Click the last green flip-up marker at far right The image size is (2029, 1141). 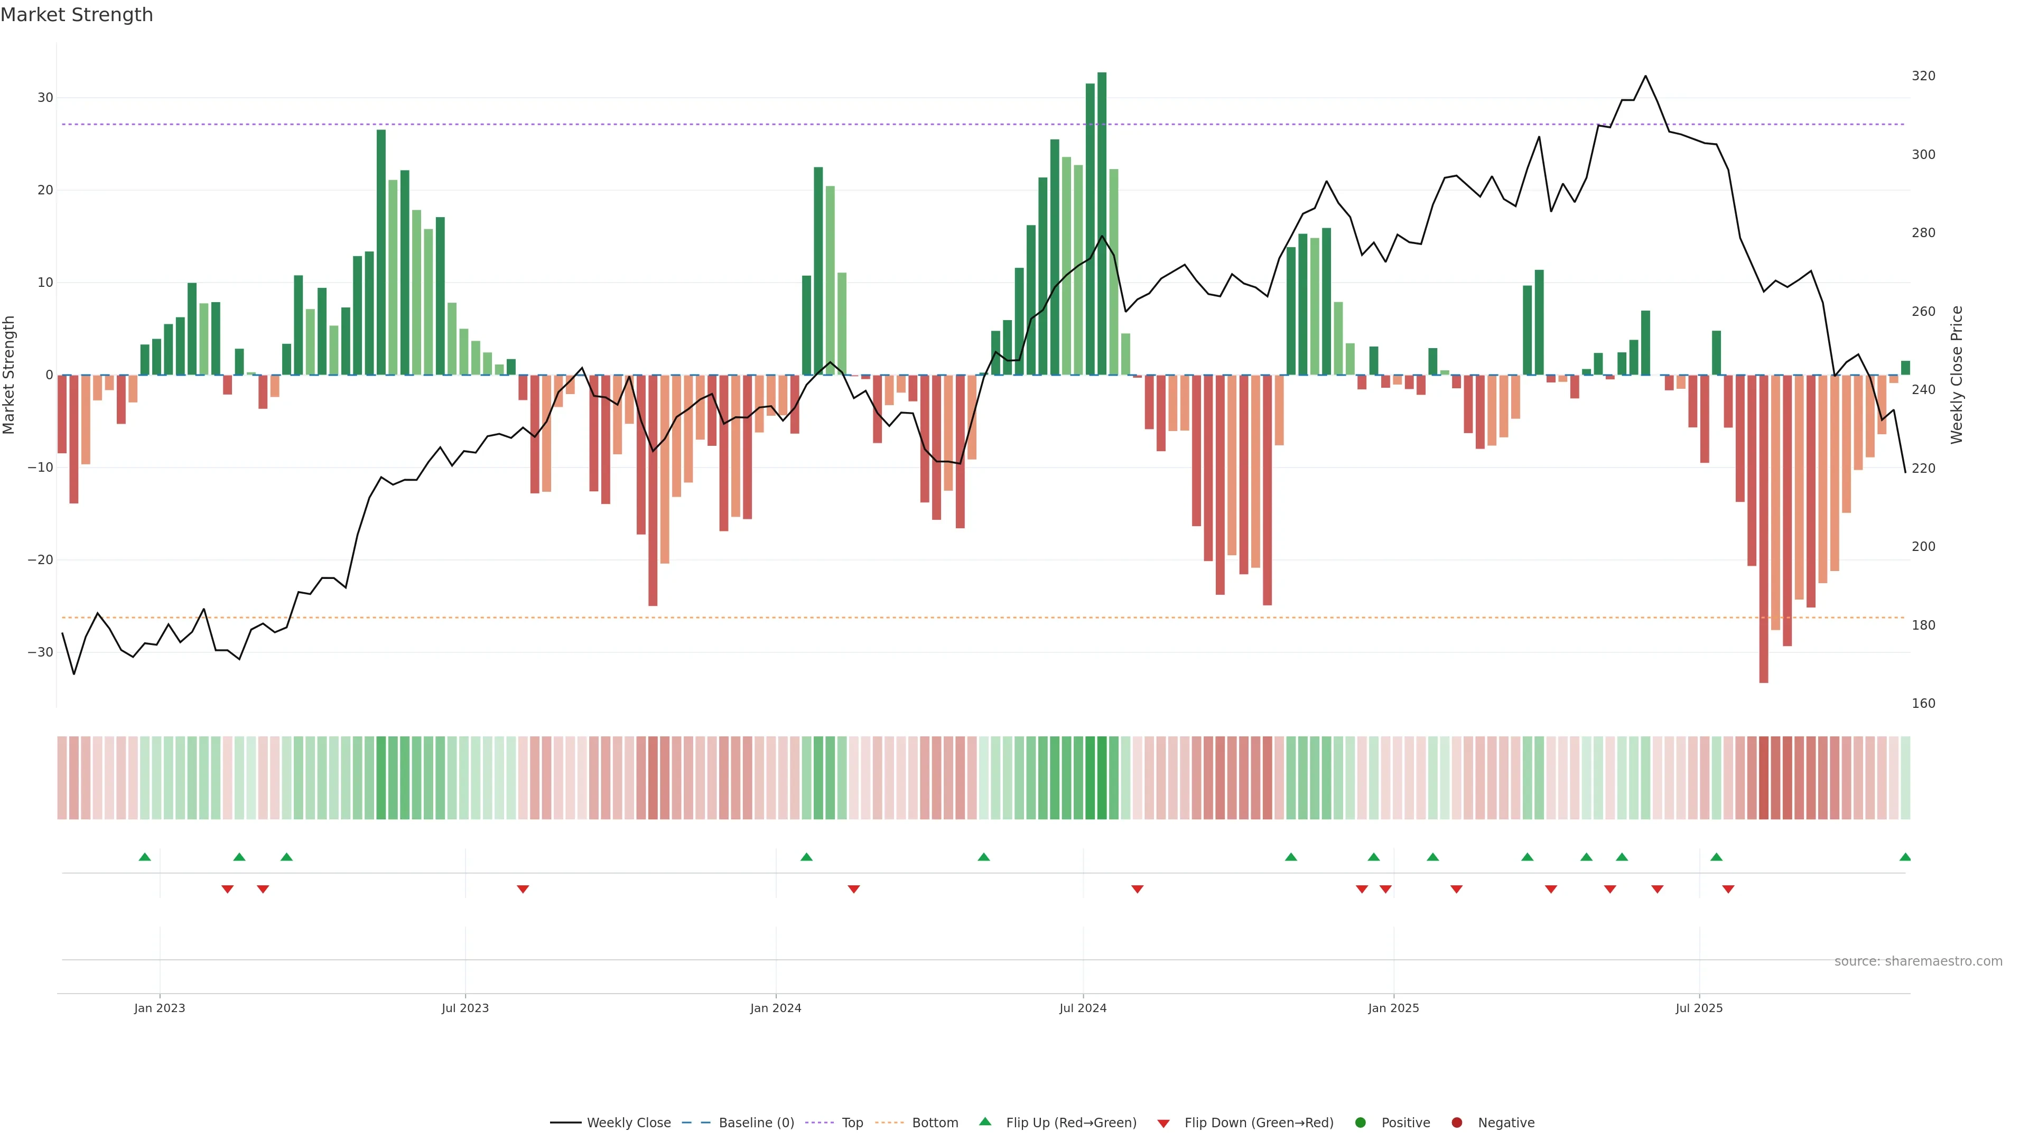coord(1904,857)
